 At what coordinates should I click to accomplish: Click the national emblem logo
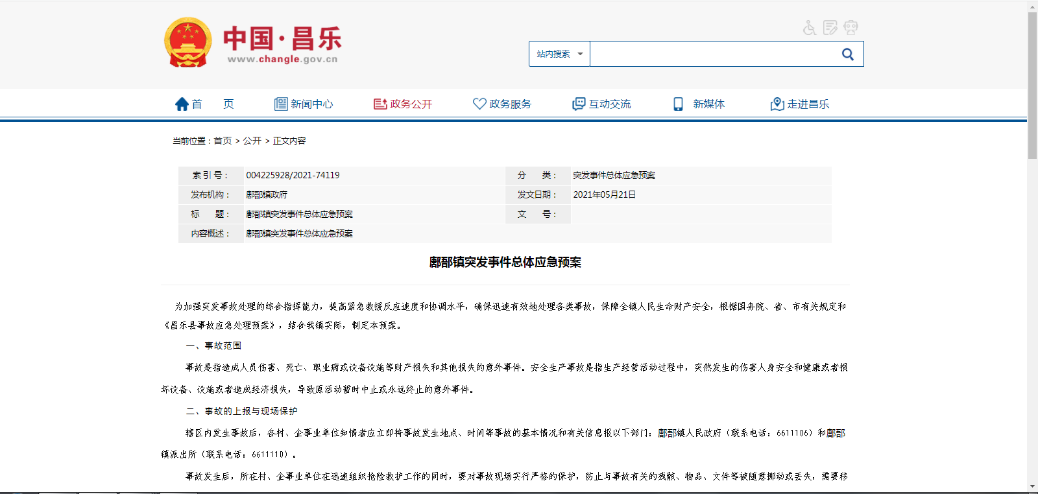click(x=187, y=43)
